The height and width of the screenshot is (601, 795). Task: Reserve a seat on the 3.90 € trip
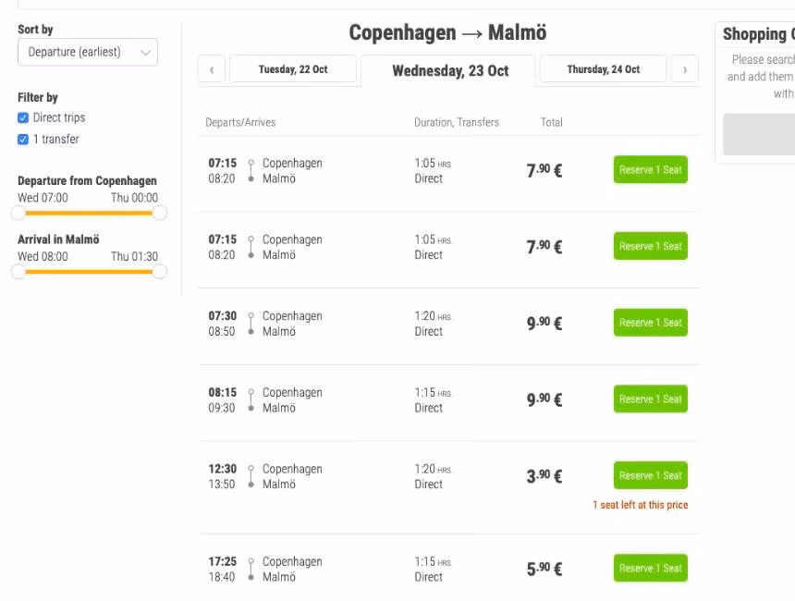point(650,475)
